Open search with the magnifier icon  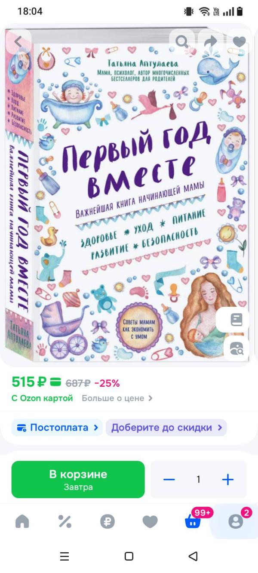coord(182,42)
